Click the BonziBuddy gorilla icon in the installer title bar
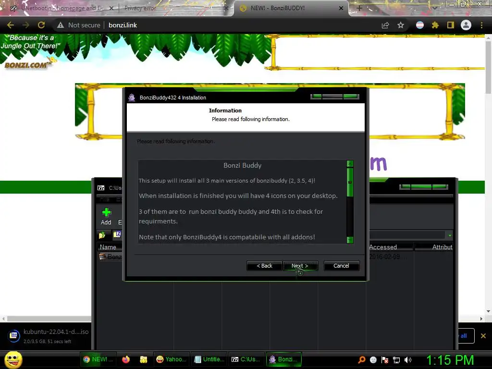The height and width of the screenshot is (369, 492). 132,98
